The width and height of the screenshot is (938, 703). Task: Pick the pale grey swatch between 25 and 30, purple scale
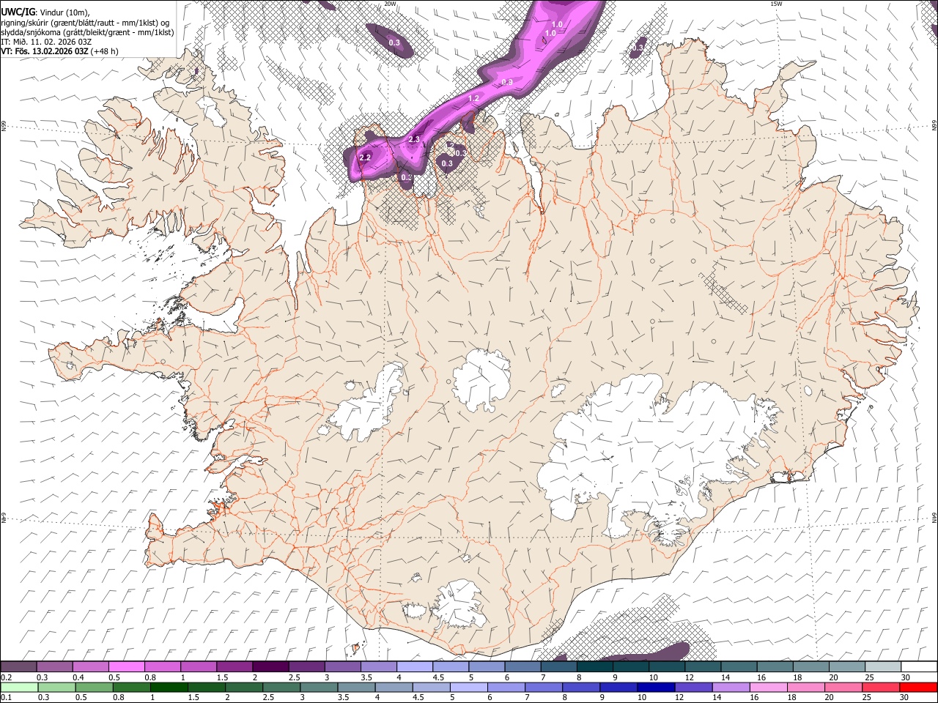click(884, 666)
